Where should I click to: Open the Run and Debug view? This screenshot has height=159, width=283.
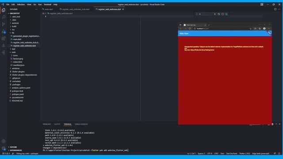pyautogui.click(x=4, y=31)
